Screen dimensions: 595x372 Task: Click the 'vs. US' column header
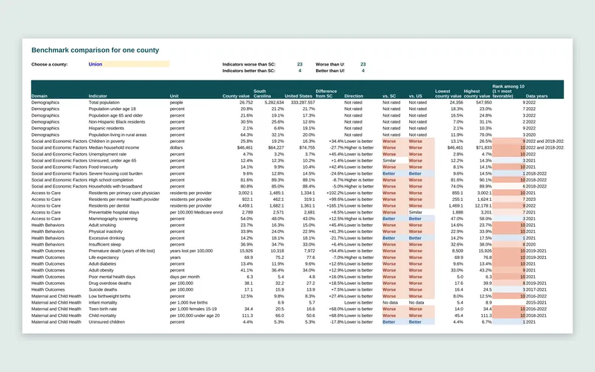[x=416, y=96]
